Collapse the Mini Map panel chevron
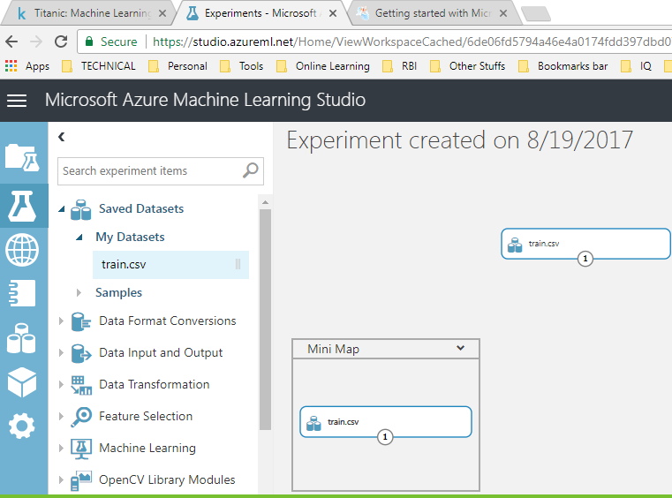Viewport: 672px width, 498px height. point(460,348)
